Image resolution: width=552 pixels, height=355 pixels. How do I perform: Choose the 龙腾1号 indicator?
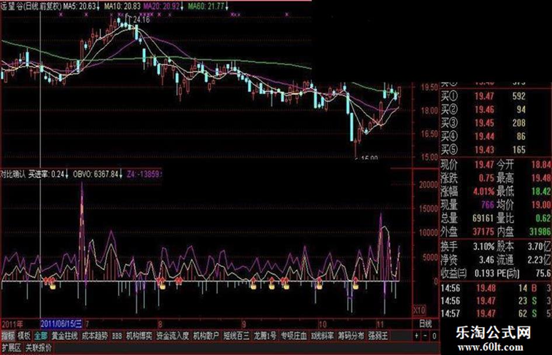point(265,336)
